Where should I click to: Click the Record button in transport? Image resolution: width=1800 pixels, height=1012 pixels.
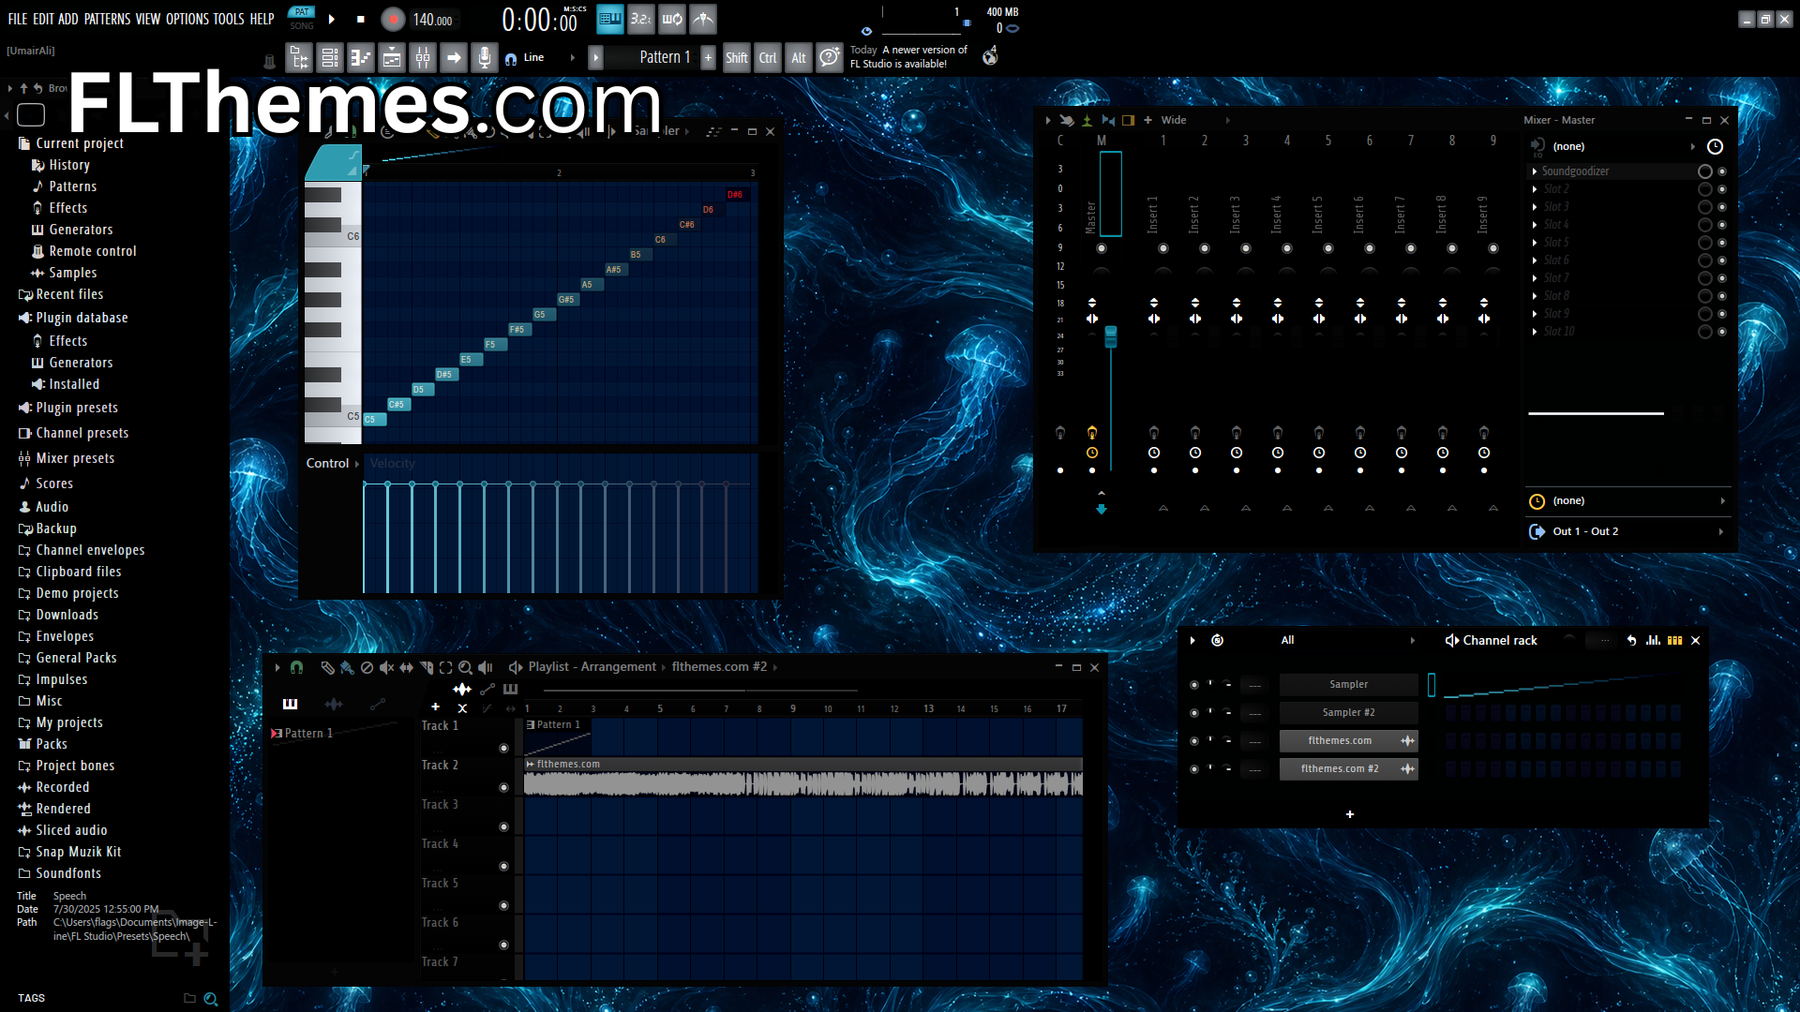point(393,19)
